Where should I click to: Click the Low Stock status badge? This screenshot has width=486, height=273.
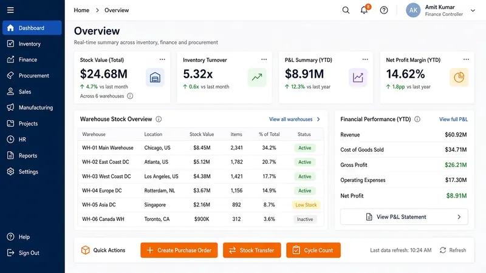pos(306,205)
